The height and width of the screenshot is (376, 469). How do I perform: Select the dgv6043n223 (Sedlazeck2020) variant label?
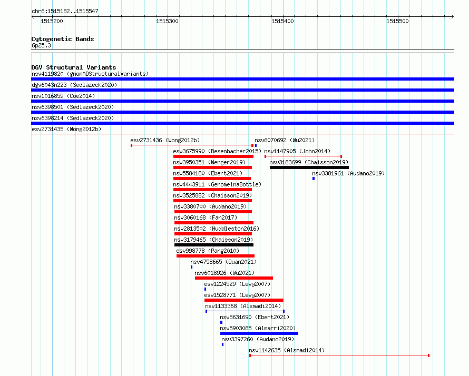(74, 85)
